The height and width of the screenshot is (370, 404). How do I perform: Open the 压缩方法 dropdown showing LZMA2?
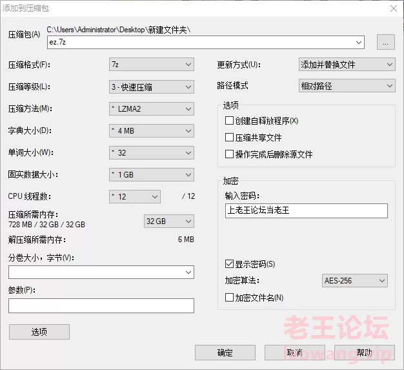152,109
